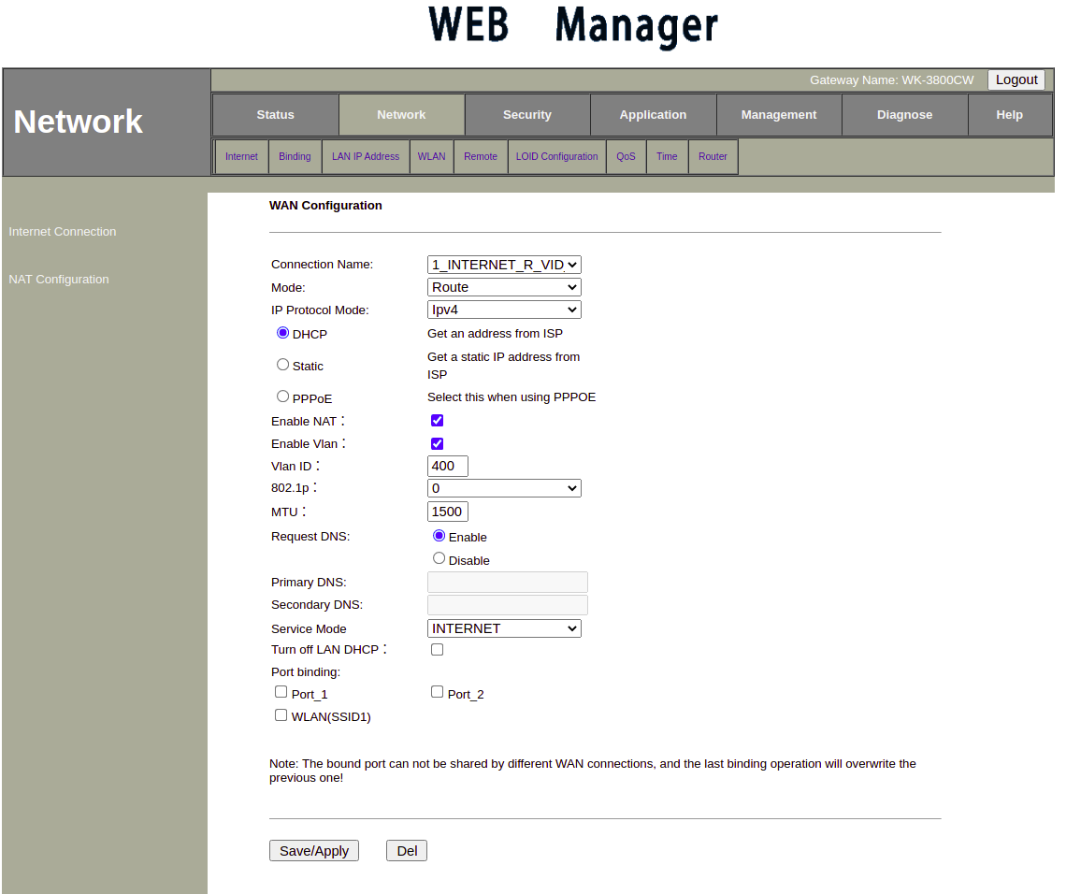This screenshot has width=1066, height=894.
Task: Open the 802.1p priority dropdown
Action: tap(504, 488)
